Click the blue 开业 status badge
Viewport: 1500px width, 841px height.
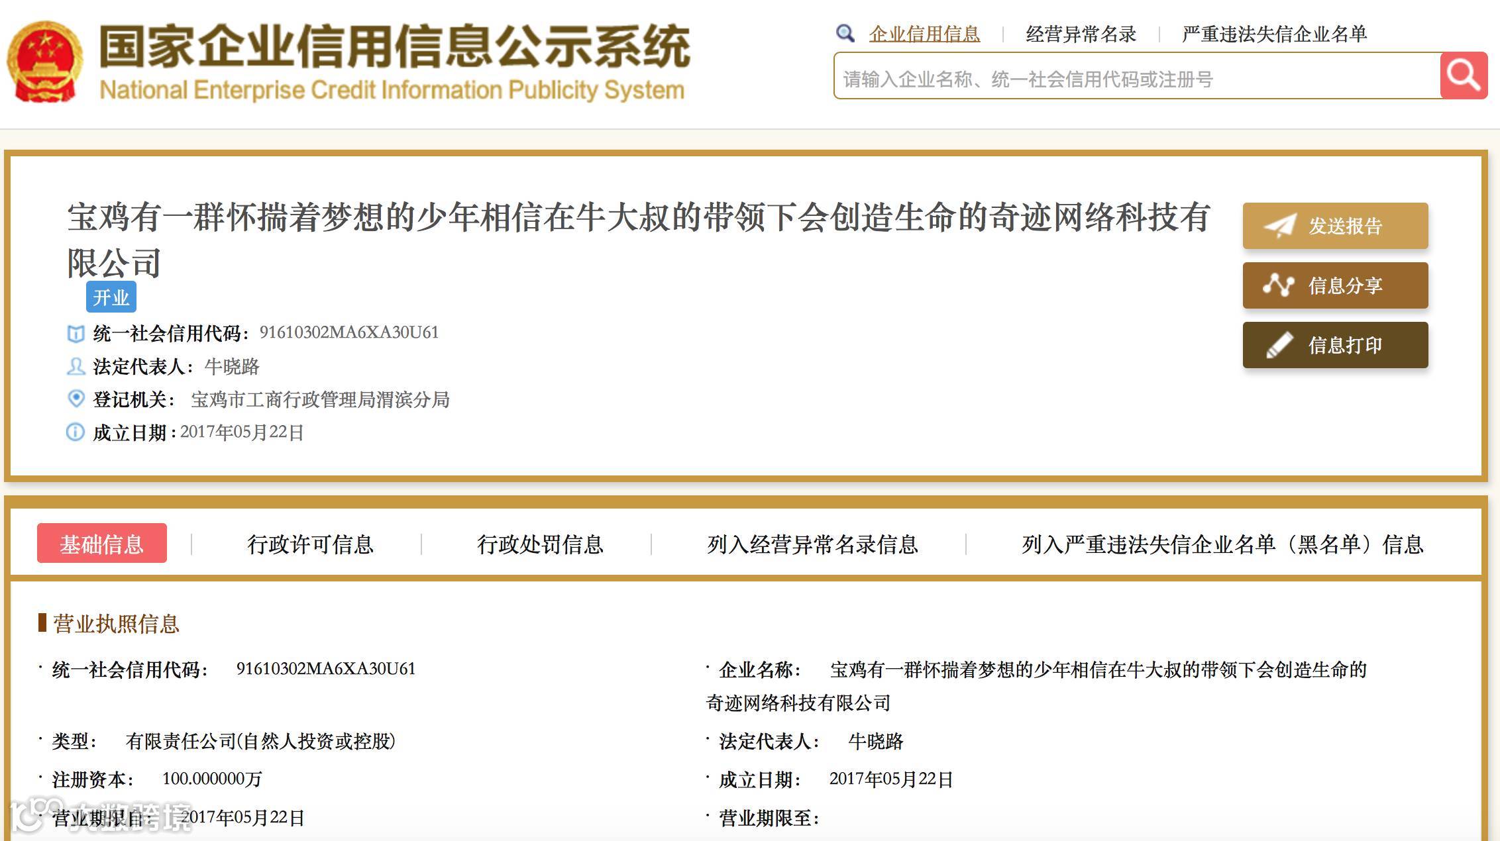click(111, 297)
